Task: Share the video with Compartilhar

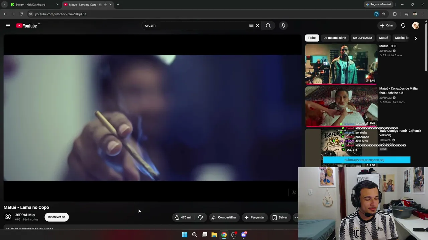Action: pos(224,217)
